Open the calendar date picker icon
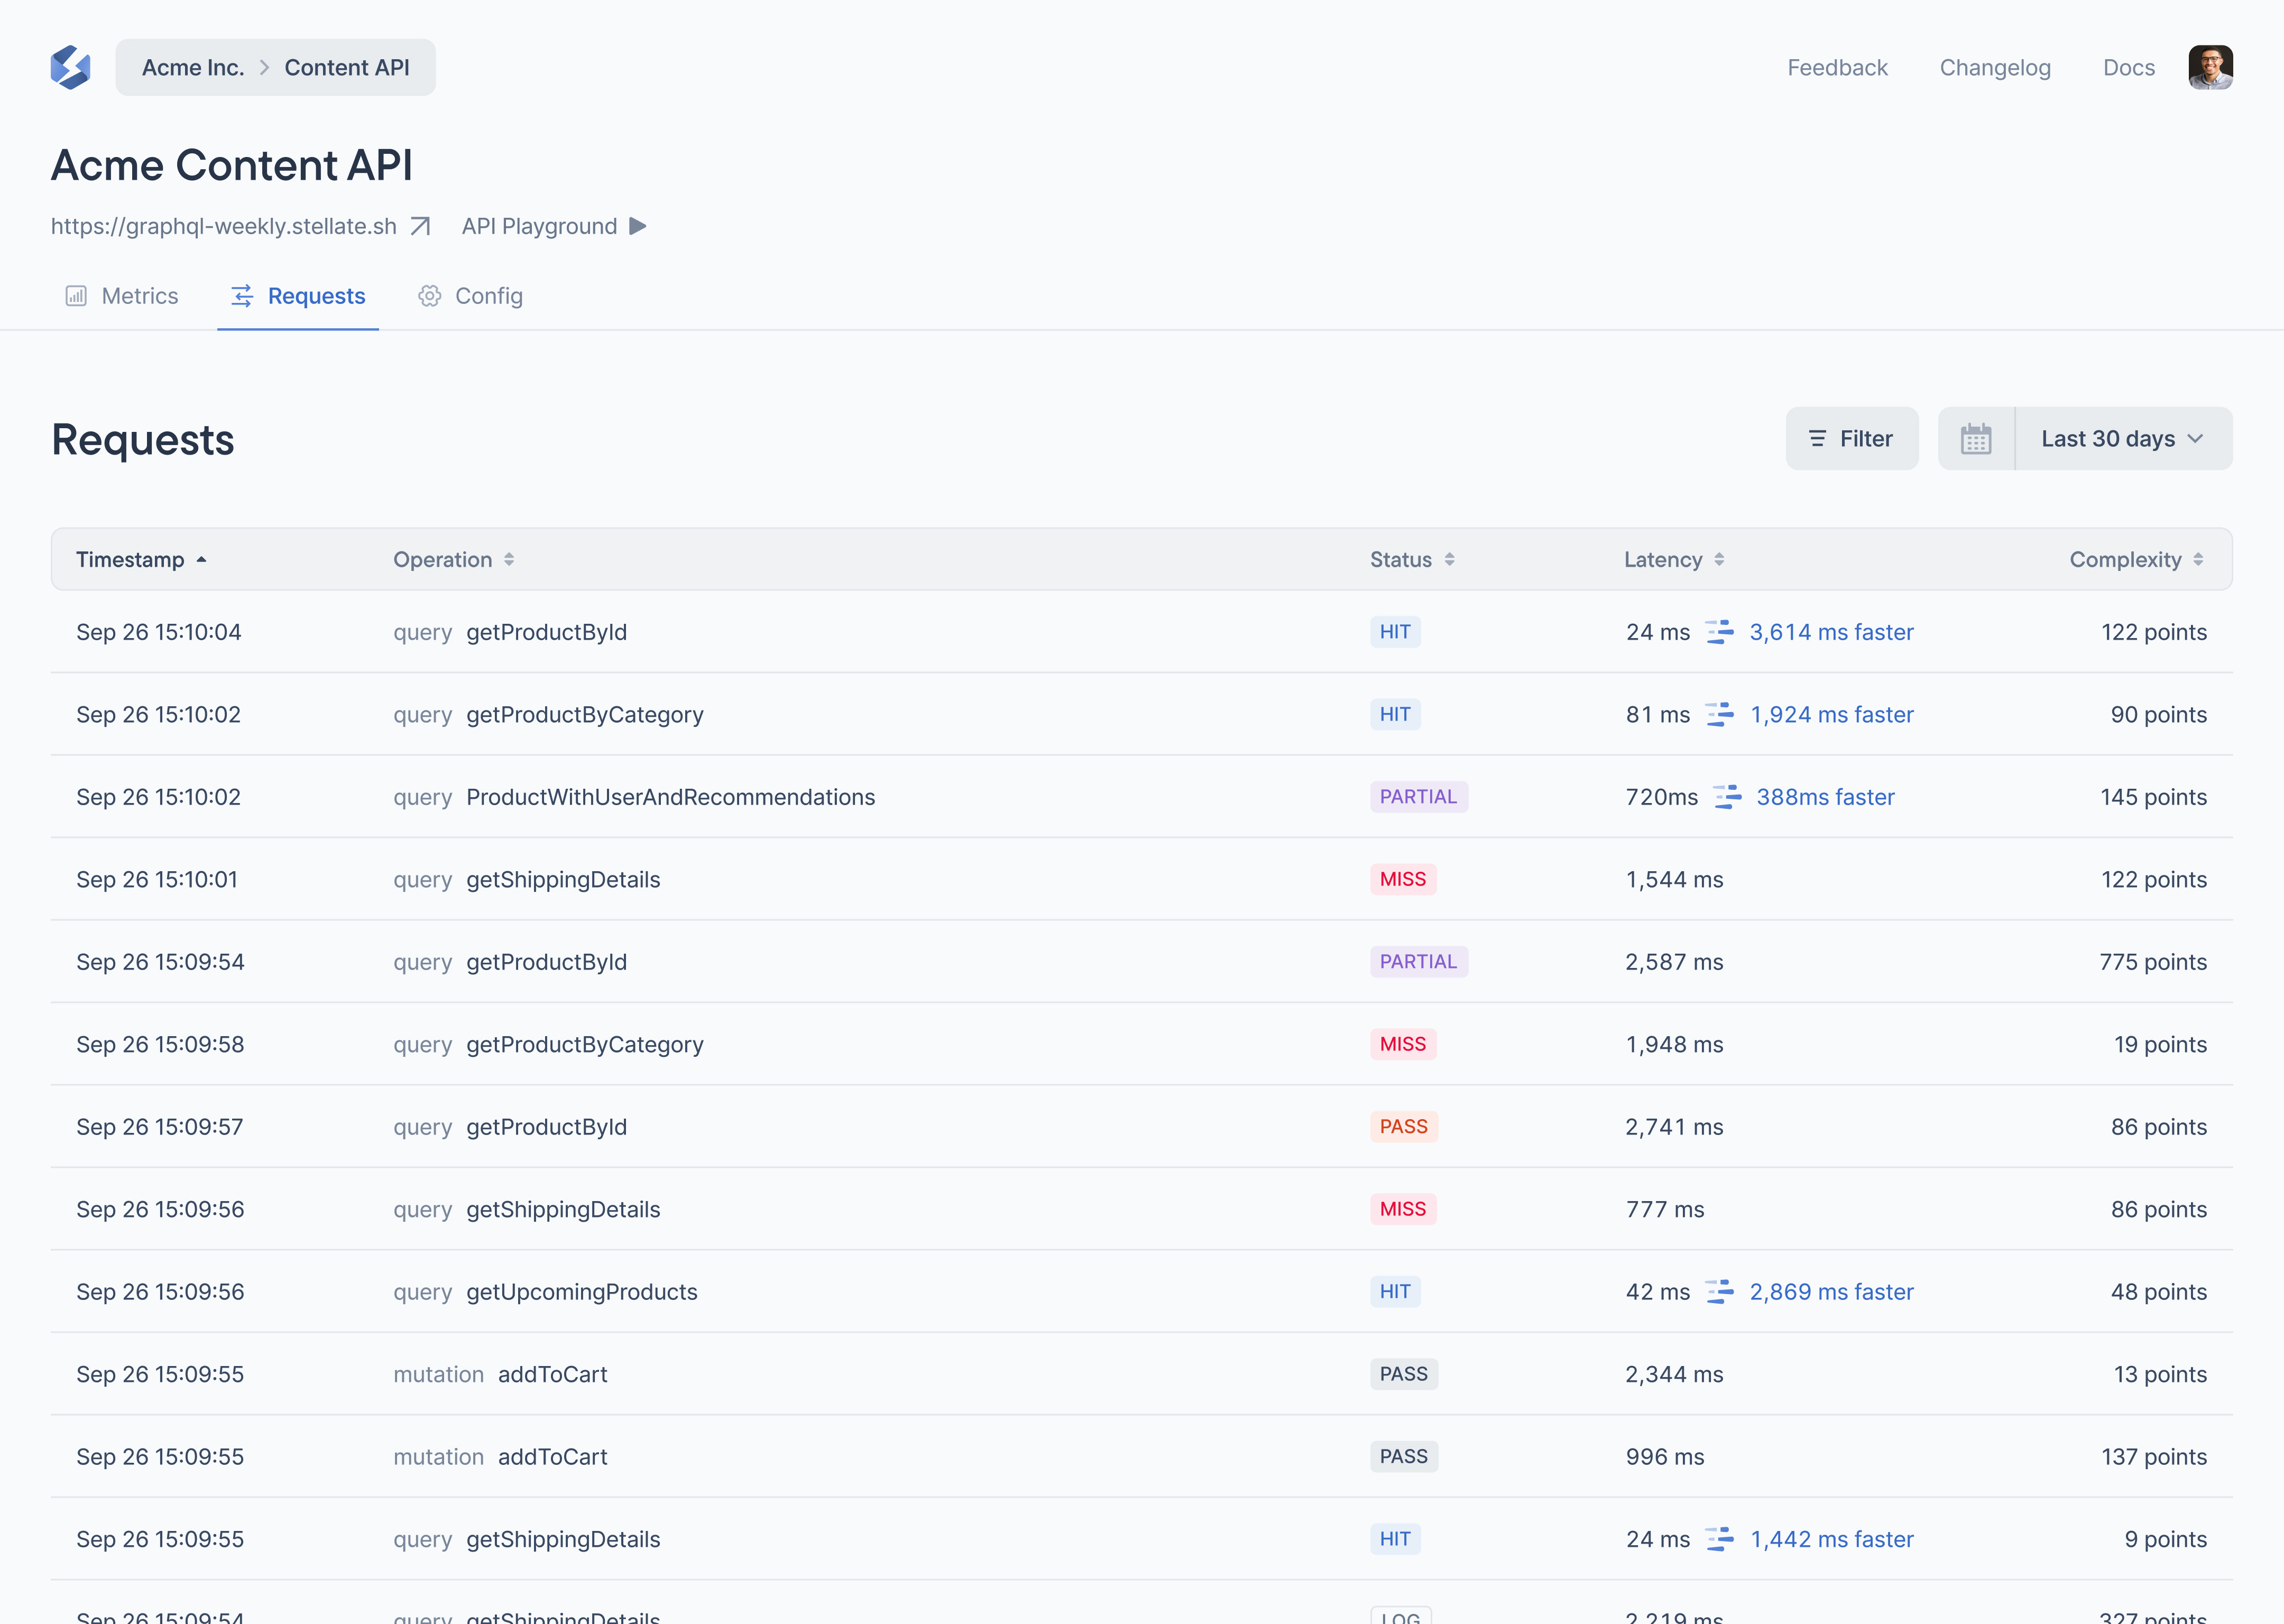2284x1624 pixels. pyautogui.click(x=1976, y=439)
